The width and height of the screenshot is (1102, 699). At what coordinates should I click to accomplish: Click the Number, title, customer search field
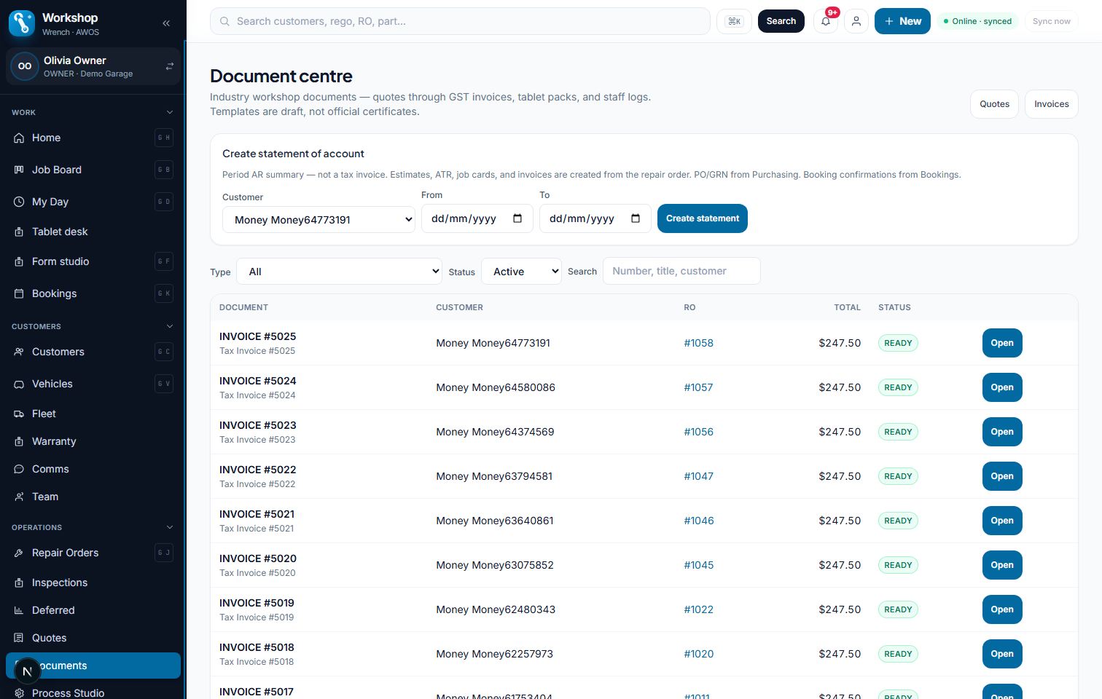click(x=681, y=271)
